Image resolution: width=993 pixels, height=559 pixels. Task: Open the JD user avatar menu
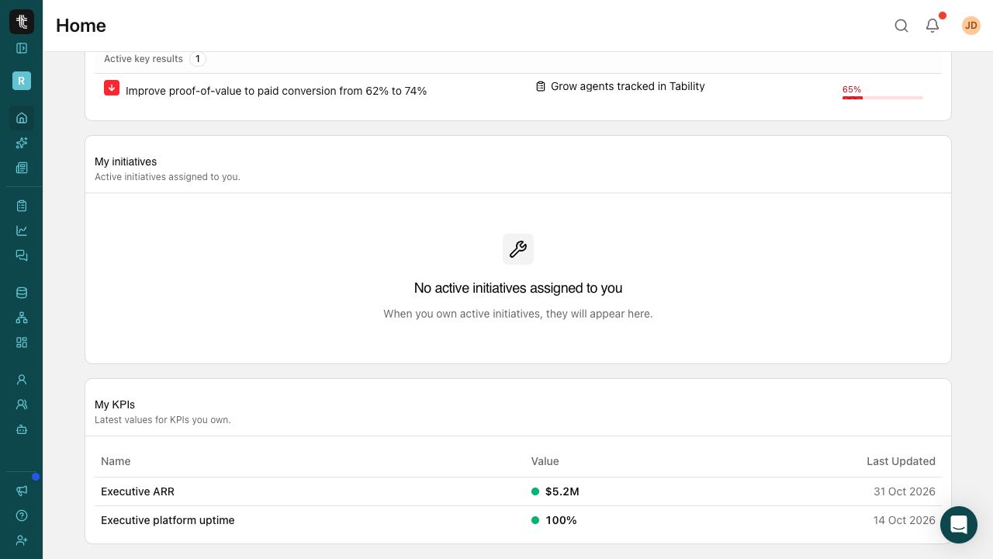point(971,26)
